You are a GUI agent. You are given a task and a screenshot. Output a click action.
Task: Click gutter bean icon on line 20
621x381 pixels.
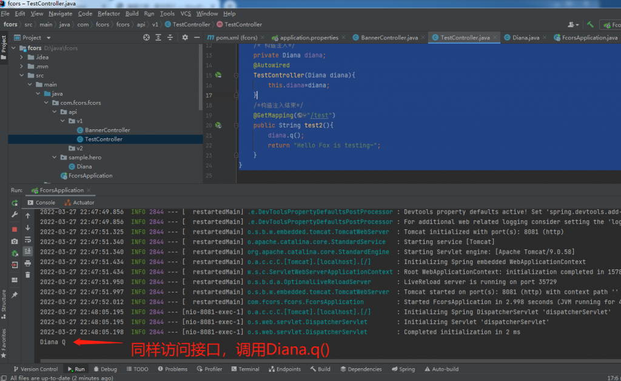click(218, 125)
